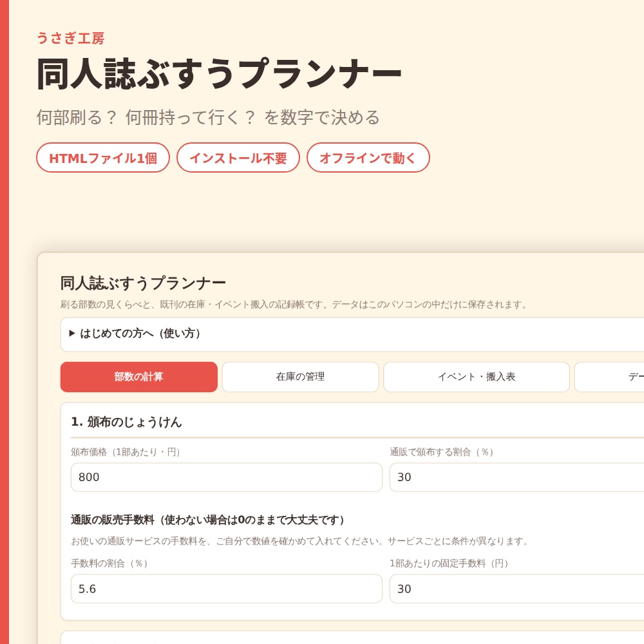Click the HTMLファイル1個 badge
The height and width of the screenshot is (644, 644).
coord(103,158)
